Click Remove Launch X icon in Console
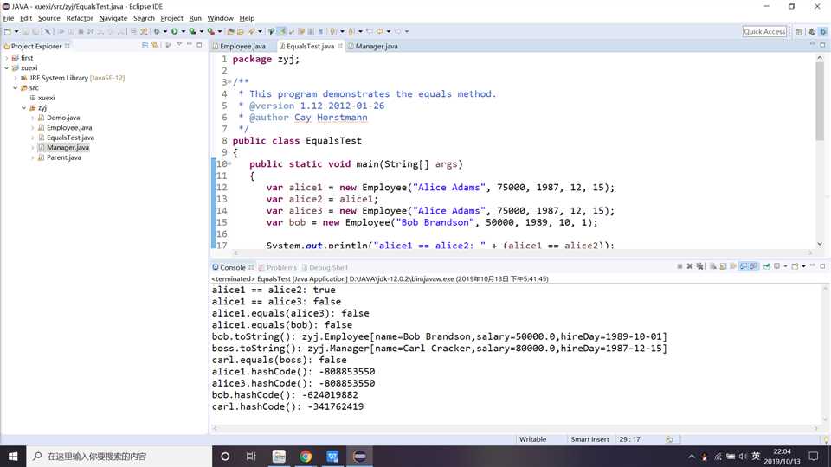The width and height of the screenshot is (831, 467). point(690,266)
